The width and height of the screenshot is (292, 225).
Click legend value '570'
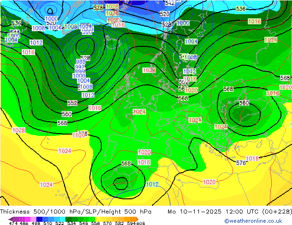107,223
